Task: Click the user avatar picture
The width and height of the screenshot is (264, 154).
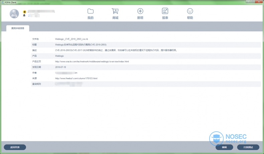Action: [14, 14]
